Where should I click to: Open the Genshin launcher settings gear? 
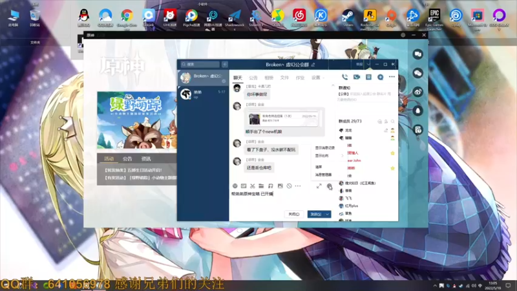coord(403,35)
